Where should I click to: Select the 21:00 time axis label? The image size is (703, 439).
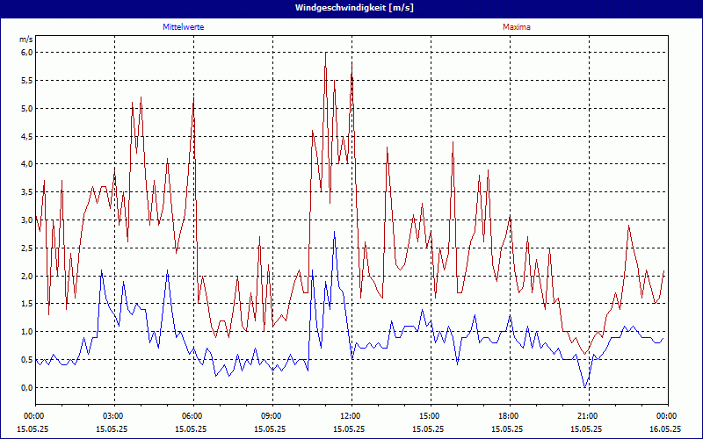click(588, 416)
